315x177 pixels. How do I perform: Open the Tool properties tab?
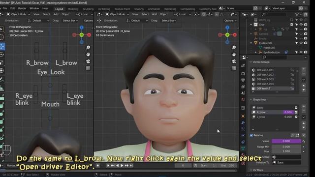243,65
